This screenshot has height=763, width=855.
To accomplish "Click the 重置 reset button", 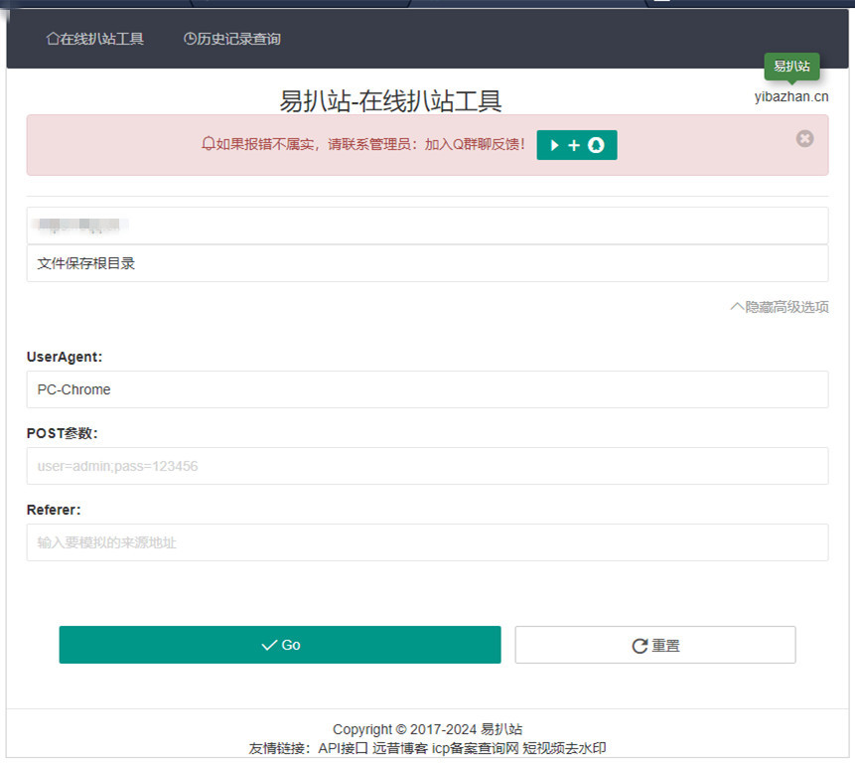I will point(655,645).
